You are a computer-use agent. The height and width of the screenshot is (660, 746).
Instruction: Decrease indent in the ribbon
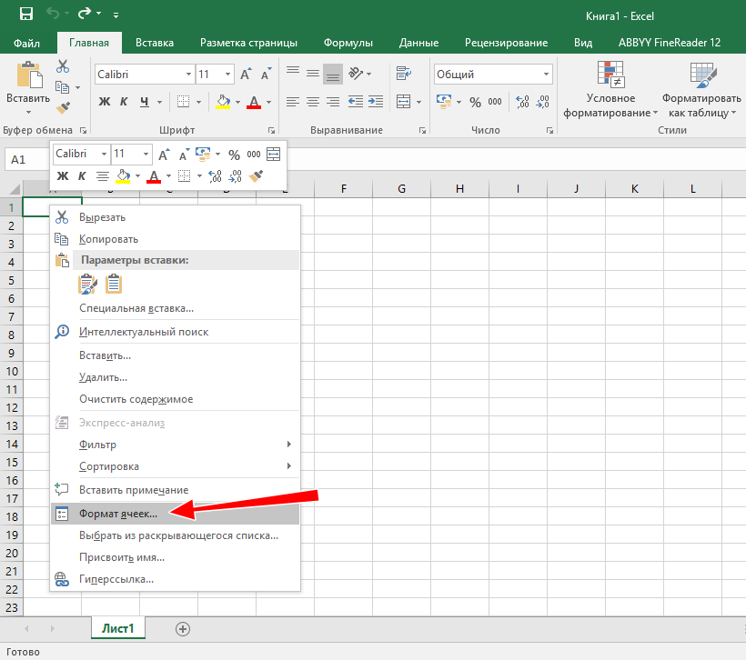click(x=356, y=101)
